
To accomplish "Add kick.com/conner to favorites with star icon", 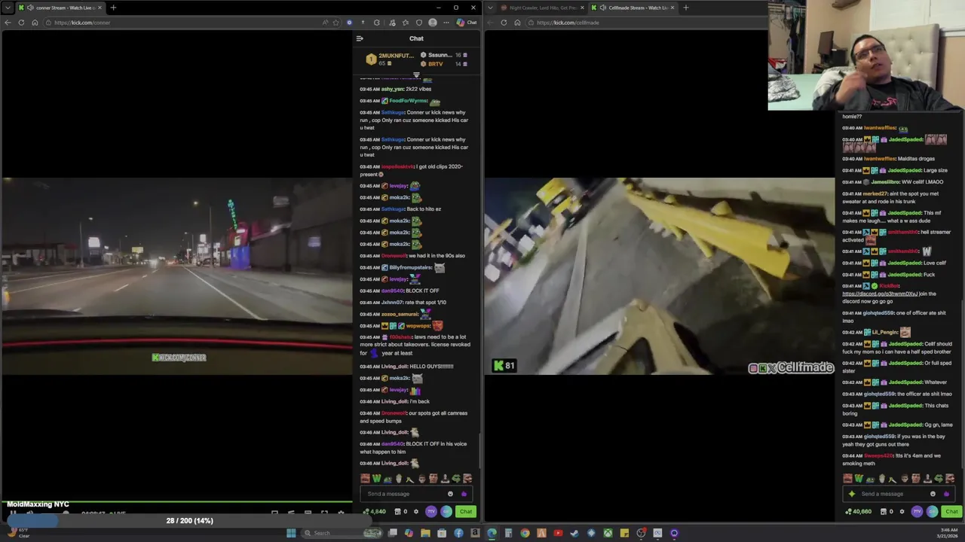I will point(336,23).
